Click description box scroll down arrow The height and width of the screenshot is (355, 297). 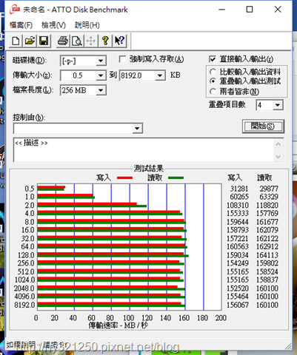[278, 157]
